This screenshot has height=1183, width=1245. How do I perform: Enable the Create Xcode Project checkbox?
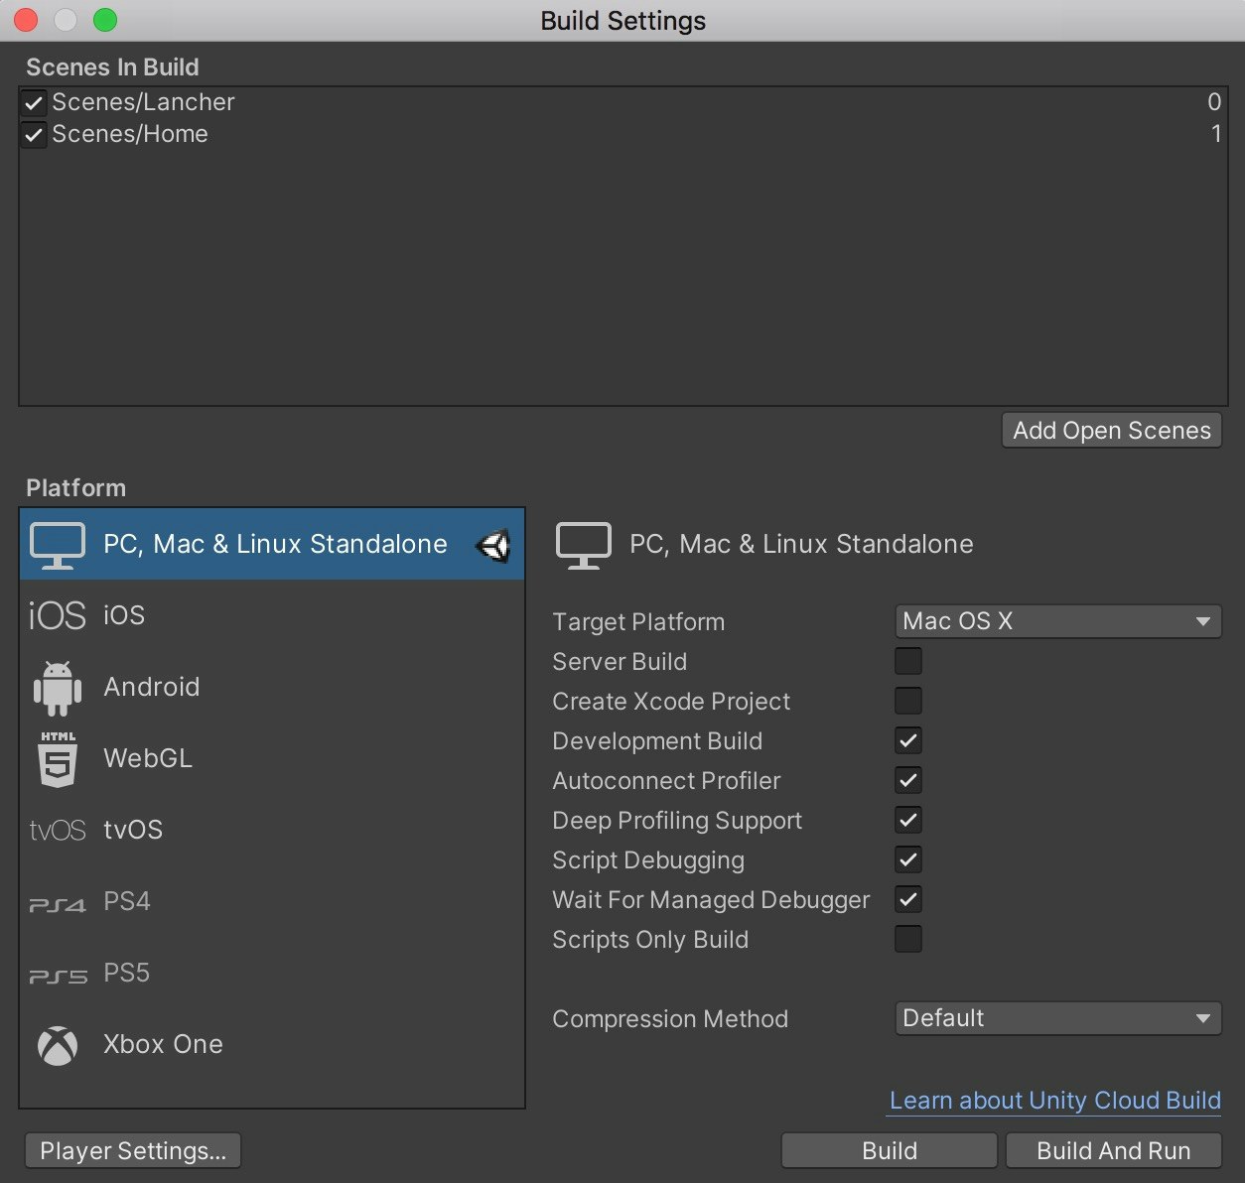908,701
